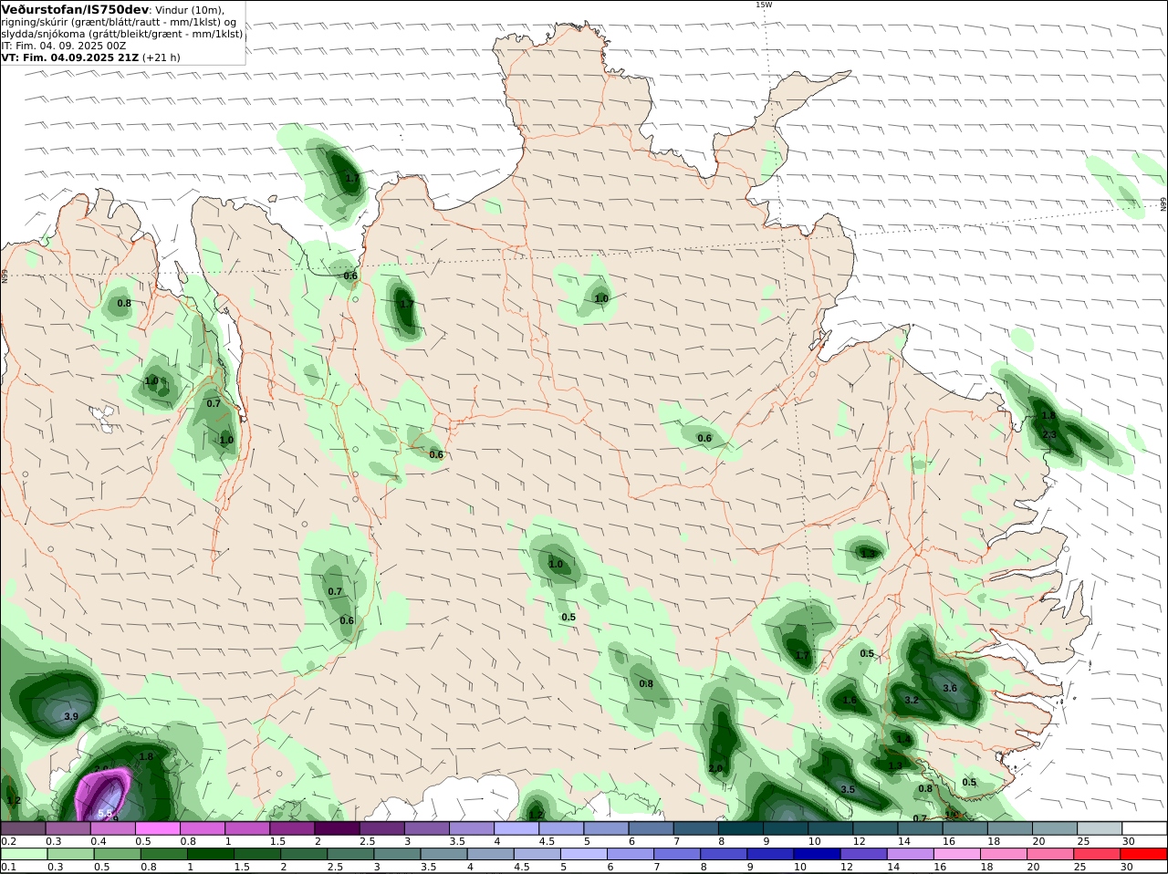Click snow legend swatch between 8 and 9
The image size is (1168, 874).
point(740,828)
